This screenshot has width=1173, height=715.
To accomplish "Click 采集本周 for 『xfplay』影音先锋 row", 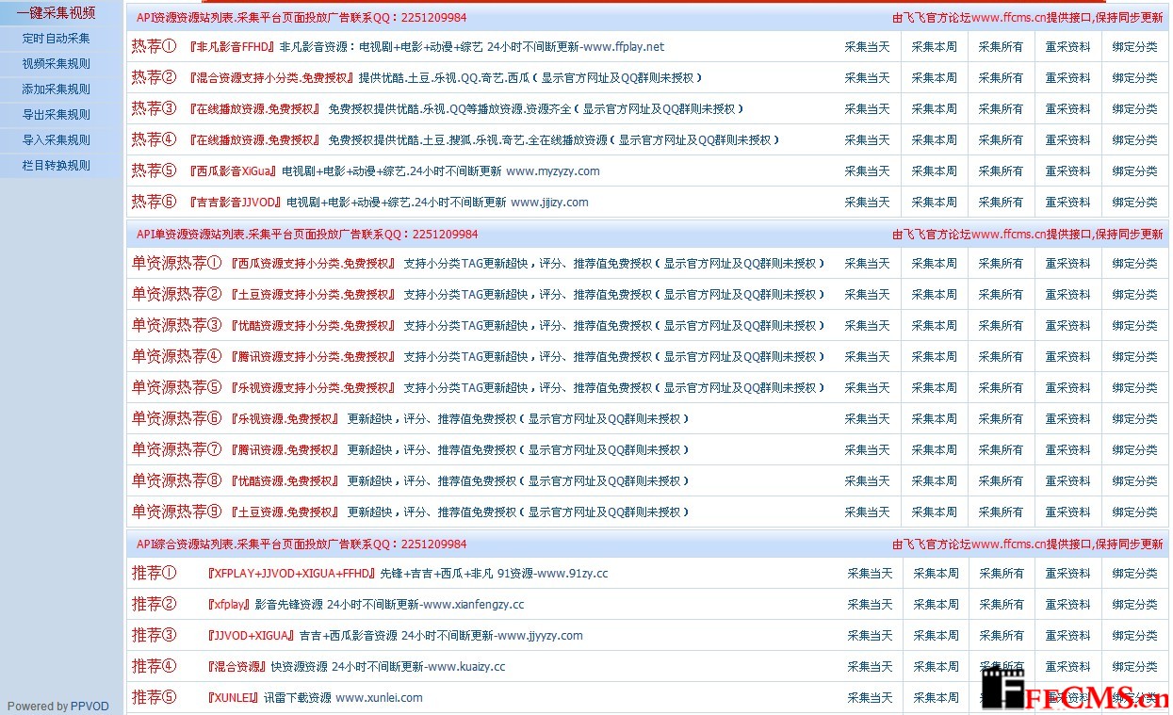I will pyautogui.click(x=936, y=605).
